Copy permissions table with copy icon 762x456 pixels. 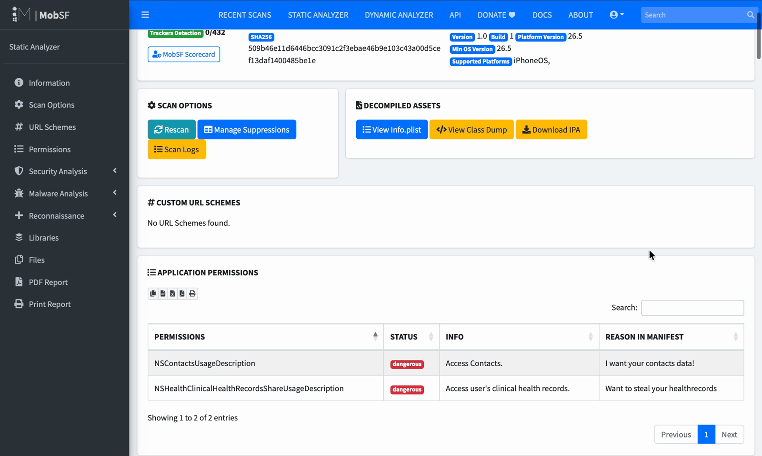click(153, 293)
